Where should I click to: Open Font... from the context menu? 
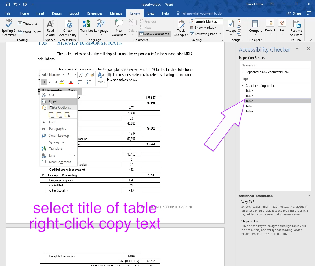59,122
